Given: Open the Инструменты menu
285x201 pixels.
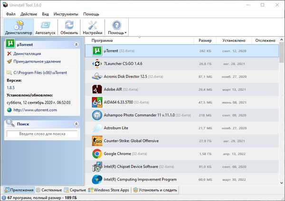Looking at the screenshot, I should pos(66,14).
